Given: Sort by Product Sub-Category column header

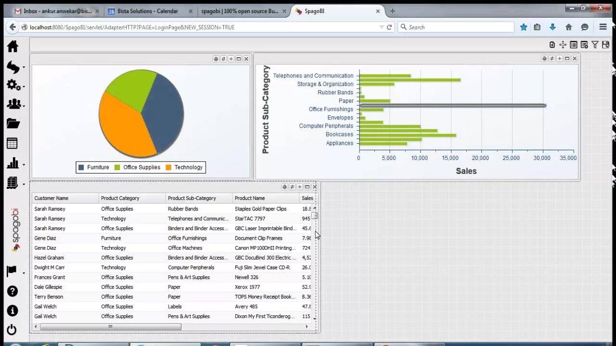Looking at the screenshot, I should point(199,198).
